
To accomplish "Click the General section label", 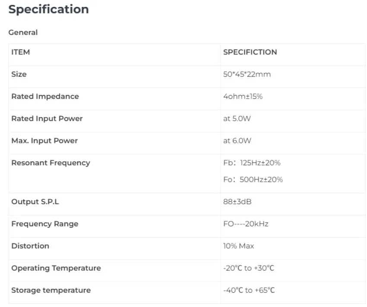I will coord(23,32).
